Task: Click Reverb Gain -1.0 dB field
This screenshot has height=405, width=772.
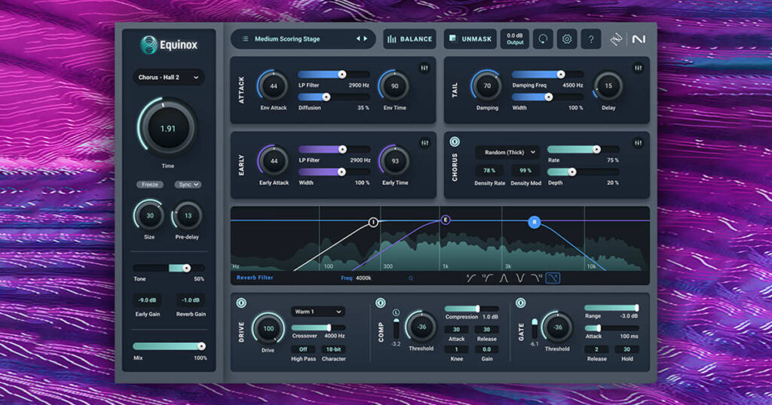Action: [191, 300]
